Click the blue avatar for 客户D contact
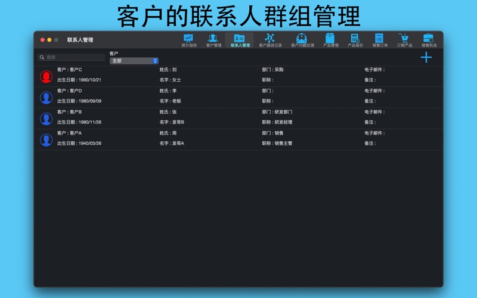The image size is (477, 298). pyautogui.click(x=46, y=97)
